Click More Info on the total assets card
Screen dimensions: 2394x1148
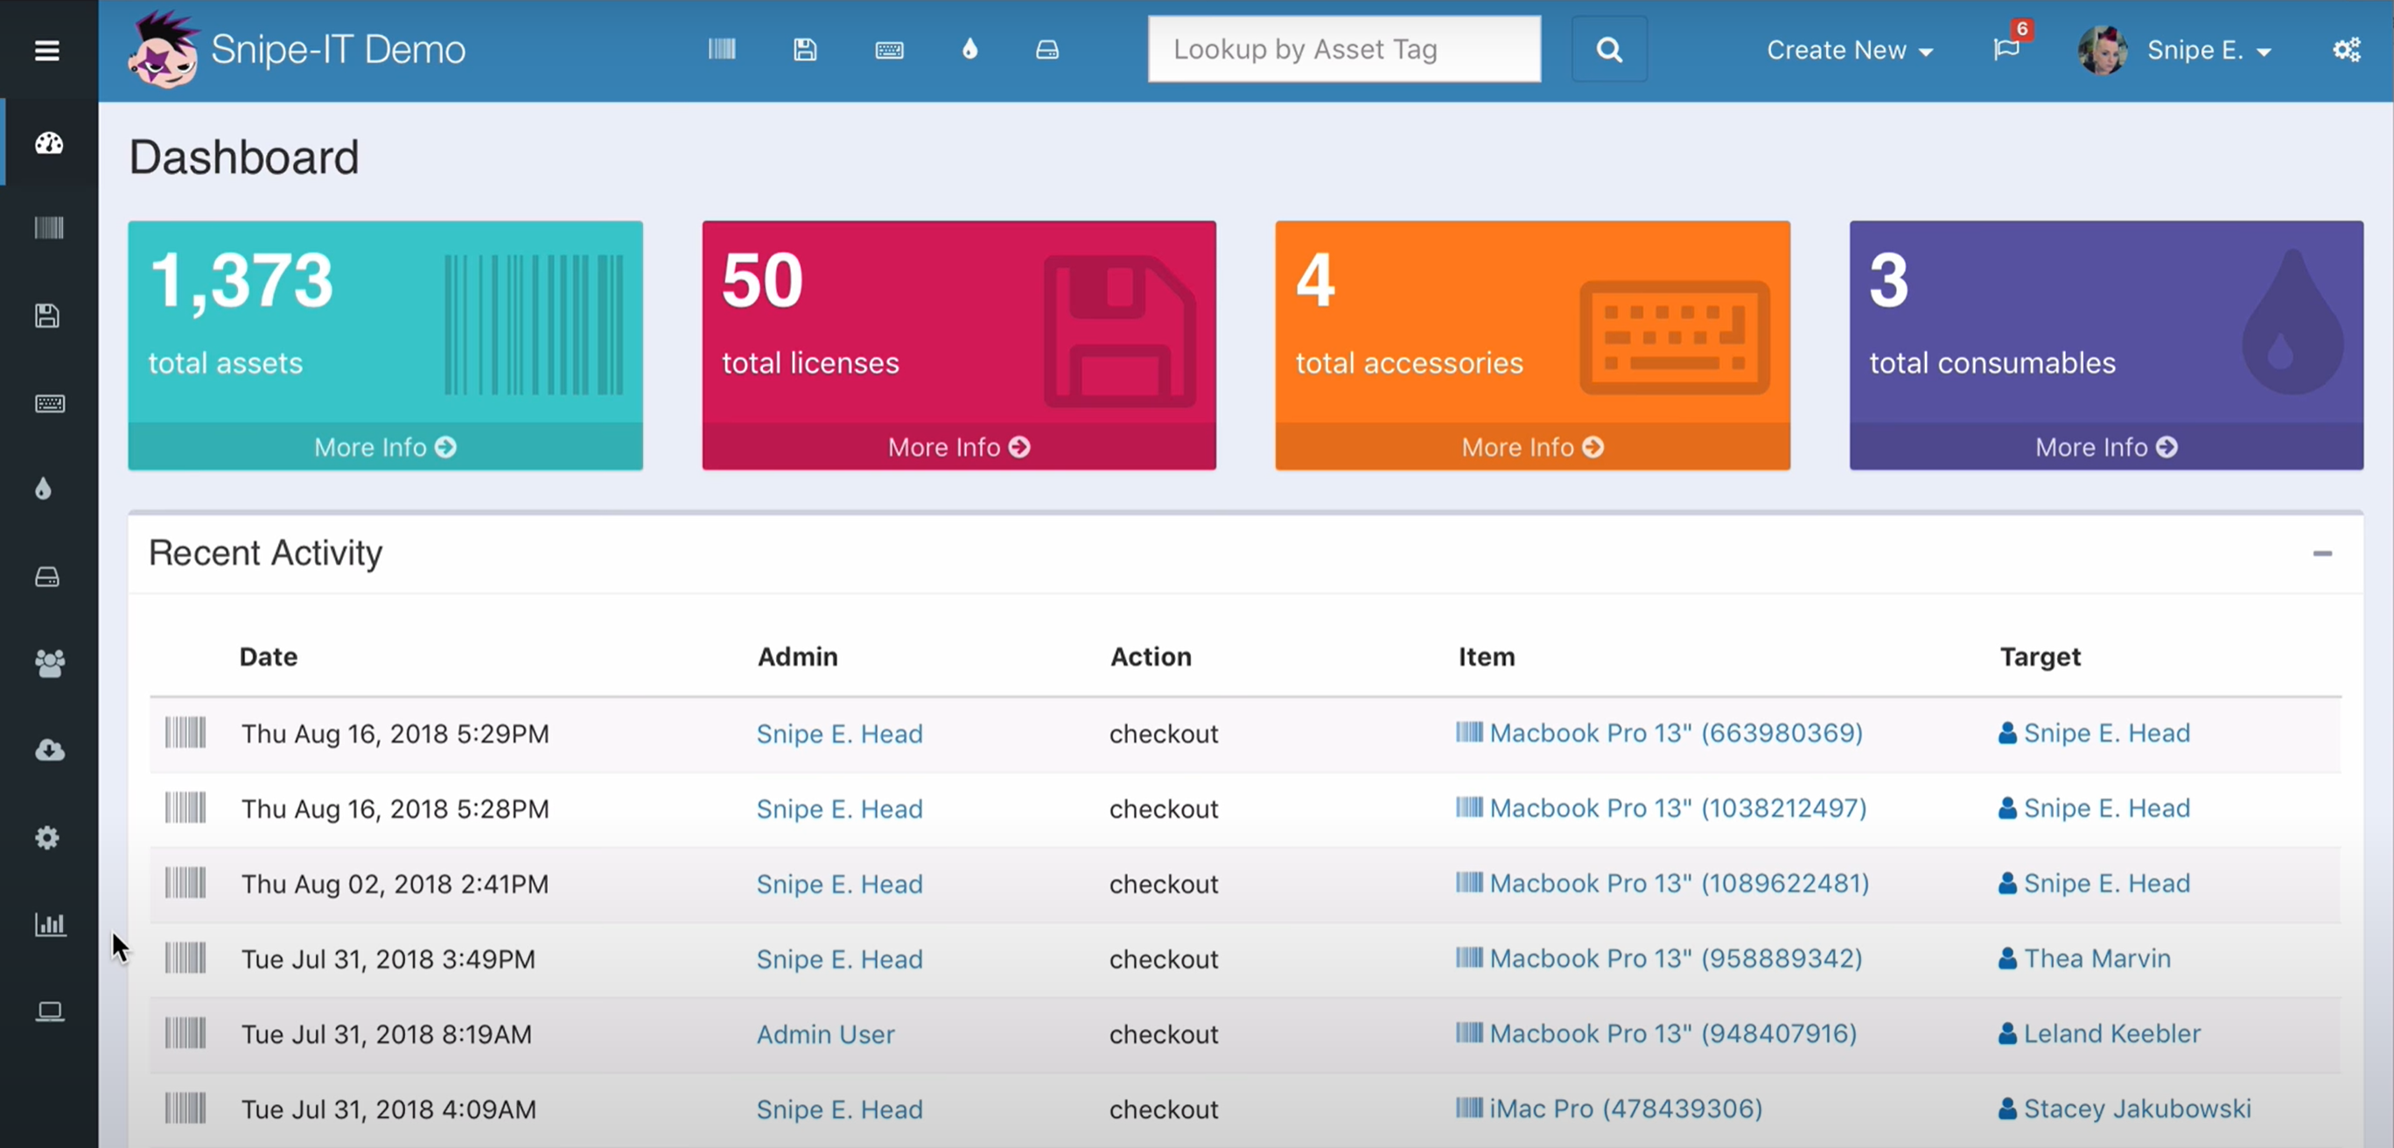point(386,447)
